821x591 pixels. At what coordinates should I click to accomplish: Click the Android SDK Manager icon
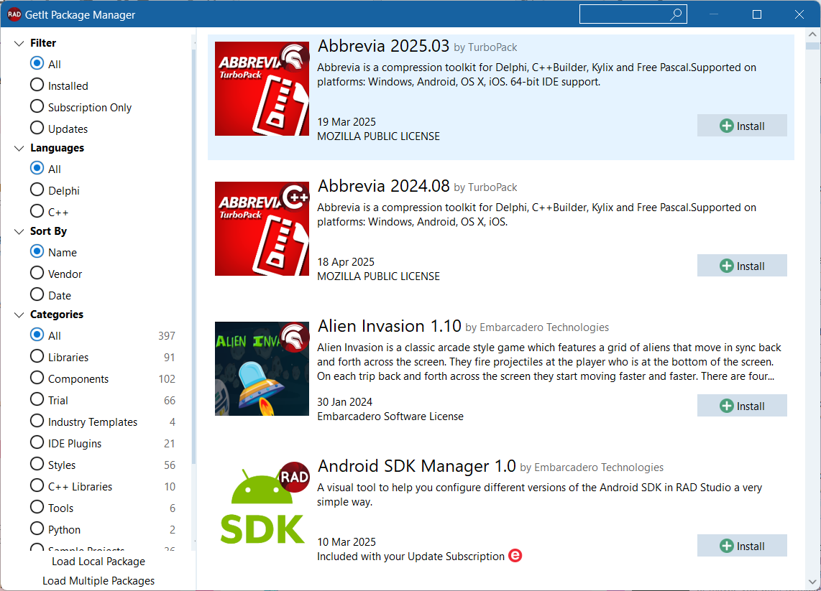coord(262,508)
